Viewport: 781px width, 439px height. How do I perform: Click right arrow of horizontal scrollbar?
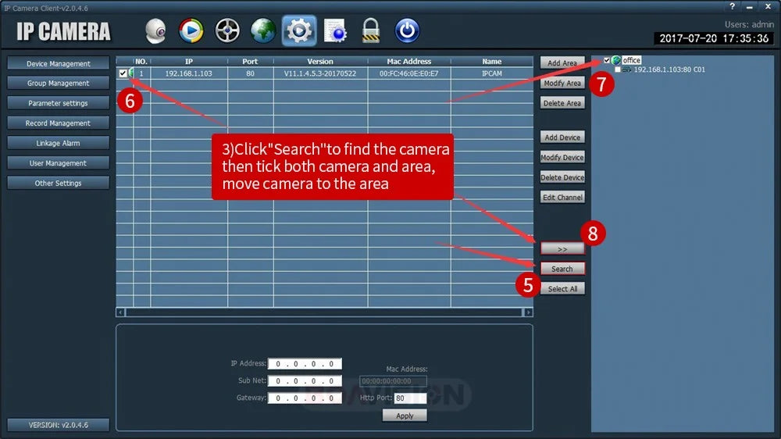coord(529,312)
